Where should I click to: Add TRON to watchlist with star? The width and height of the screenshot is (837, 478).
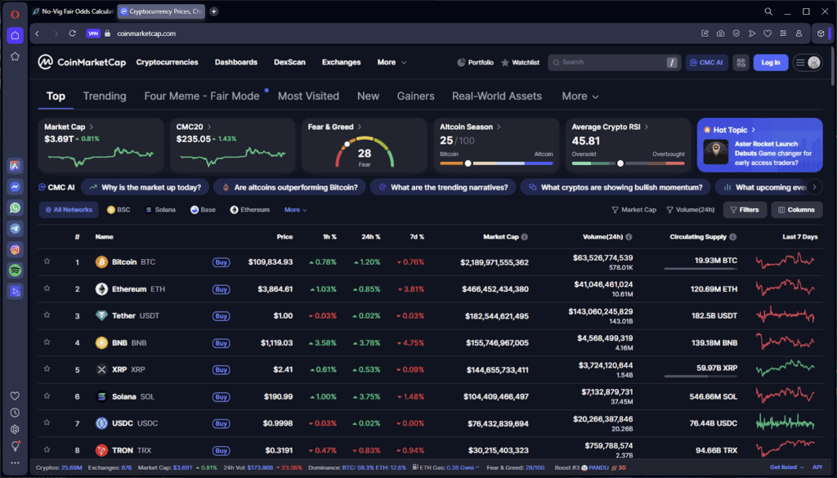47,449
